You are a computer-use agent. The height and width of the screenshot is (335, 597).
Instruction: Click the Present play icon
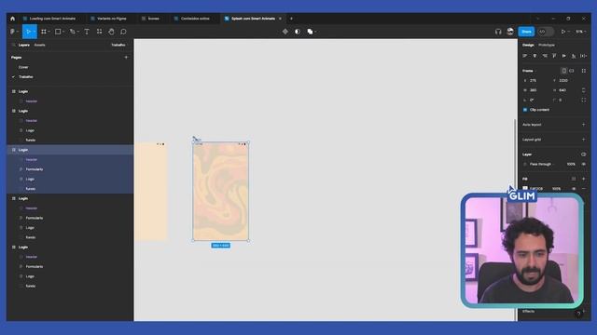point(563,32)
